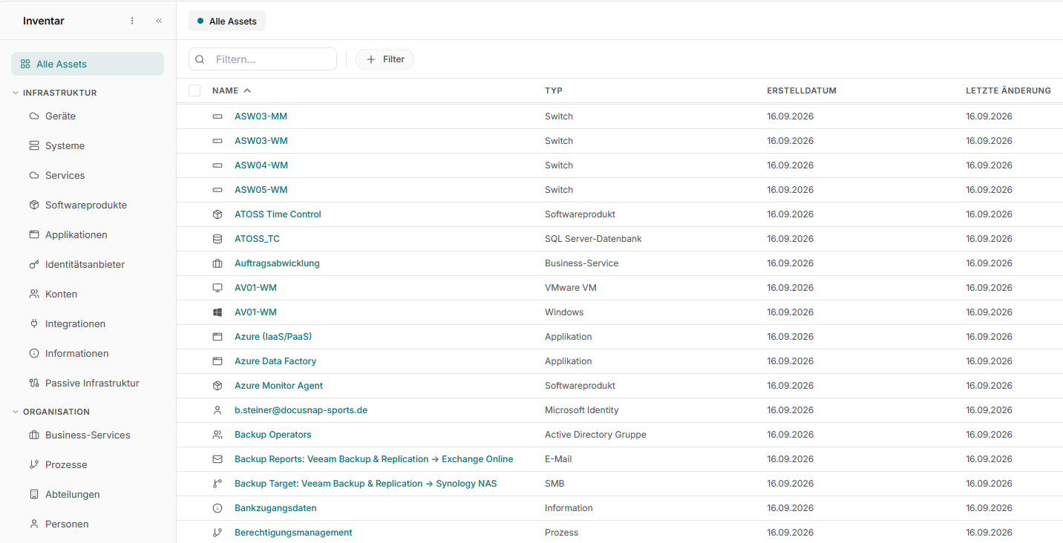
Task: Sort by the LETZTE ÄNDERUNG column header
Action: point(1008,90)
